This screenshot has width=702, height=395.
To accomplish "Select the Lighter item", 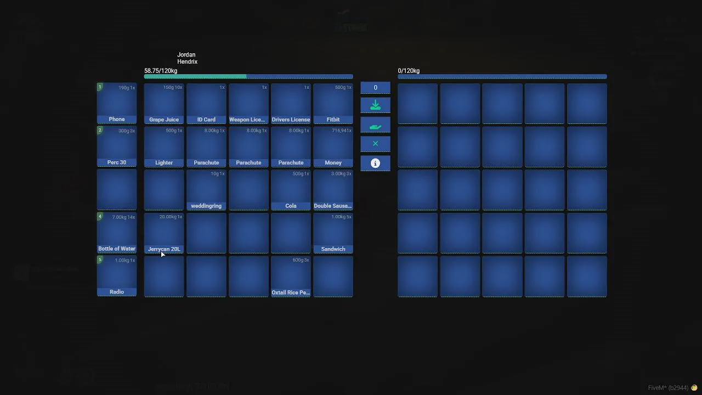I will [164, 146].
